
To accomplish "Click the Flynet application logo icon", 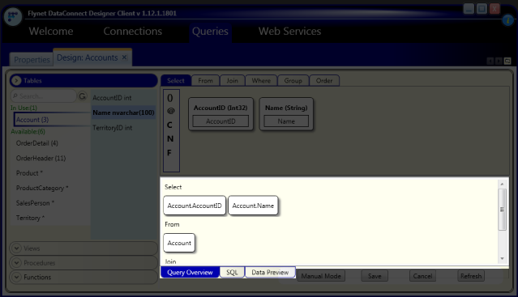I will pyautogui.click(x=13, y=16).
